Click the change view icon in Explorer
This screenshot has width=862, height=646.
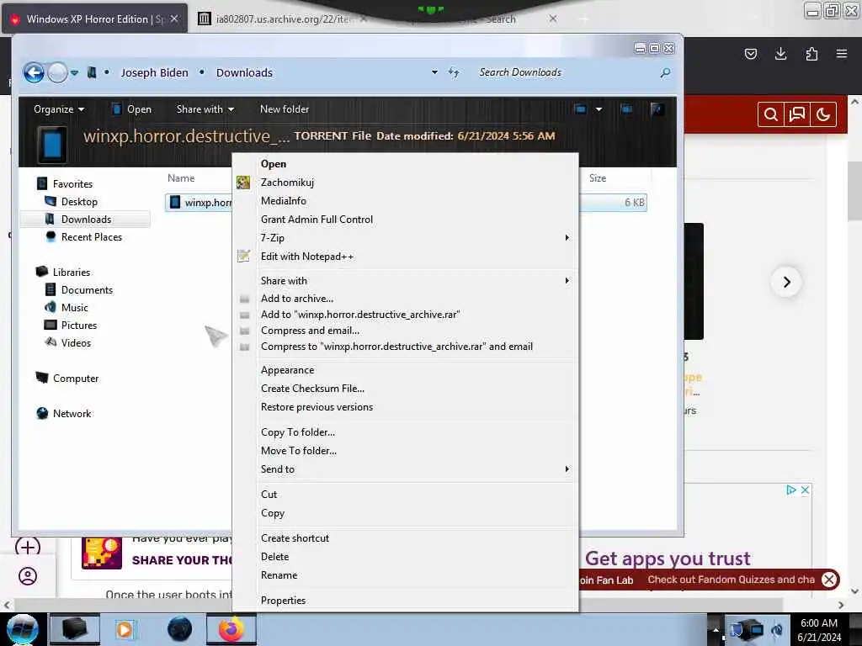(580, 109)
